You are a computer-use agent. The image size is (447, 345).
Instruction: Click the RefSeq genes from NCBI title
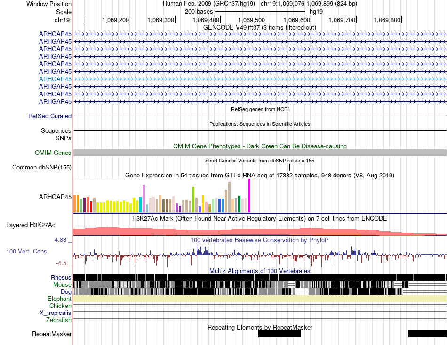(260, 109)
